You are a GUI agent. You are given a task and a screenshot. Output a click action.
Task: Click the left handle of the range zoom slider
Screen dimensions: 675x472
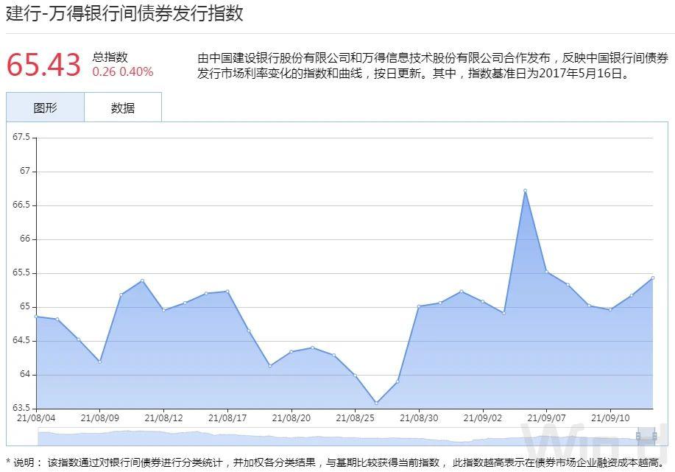638,436
